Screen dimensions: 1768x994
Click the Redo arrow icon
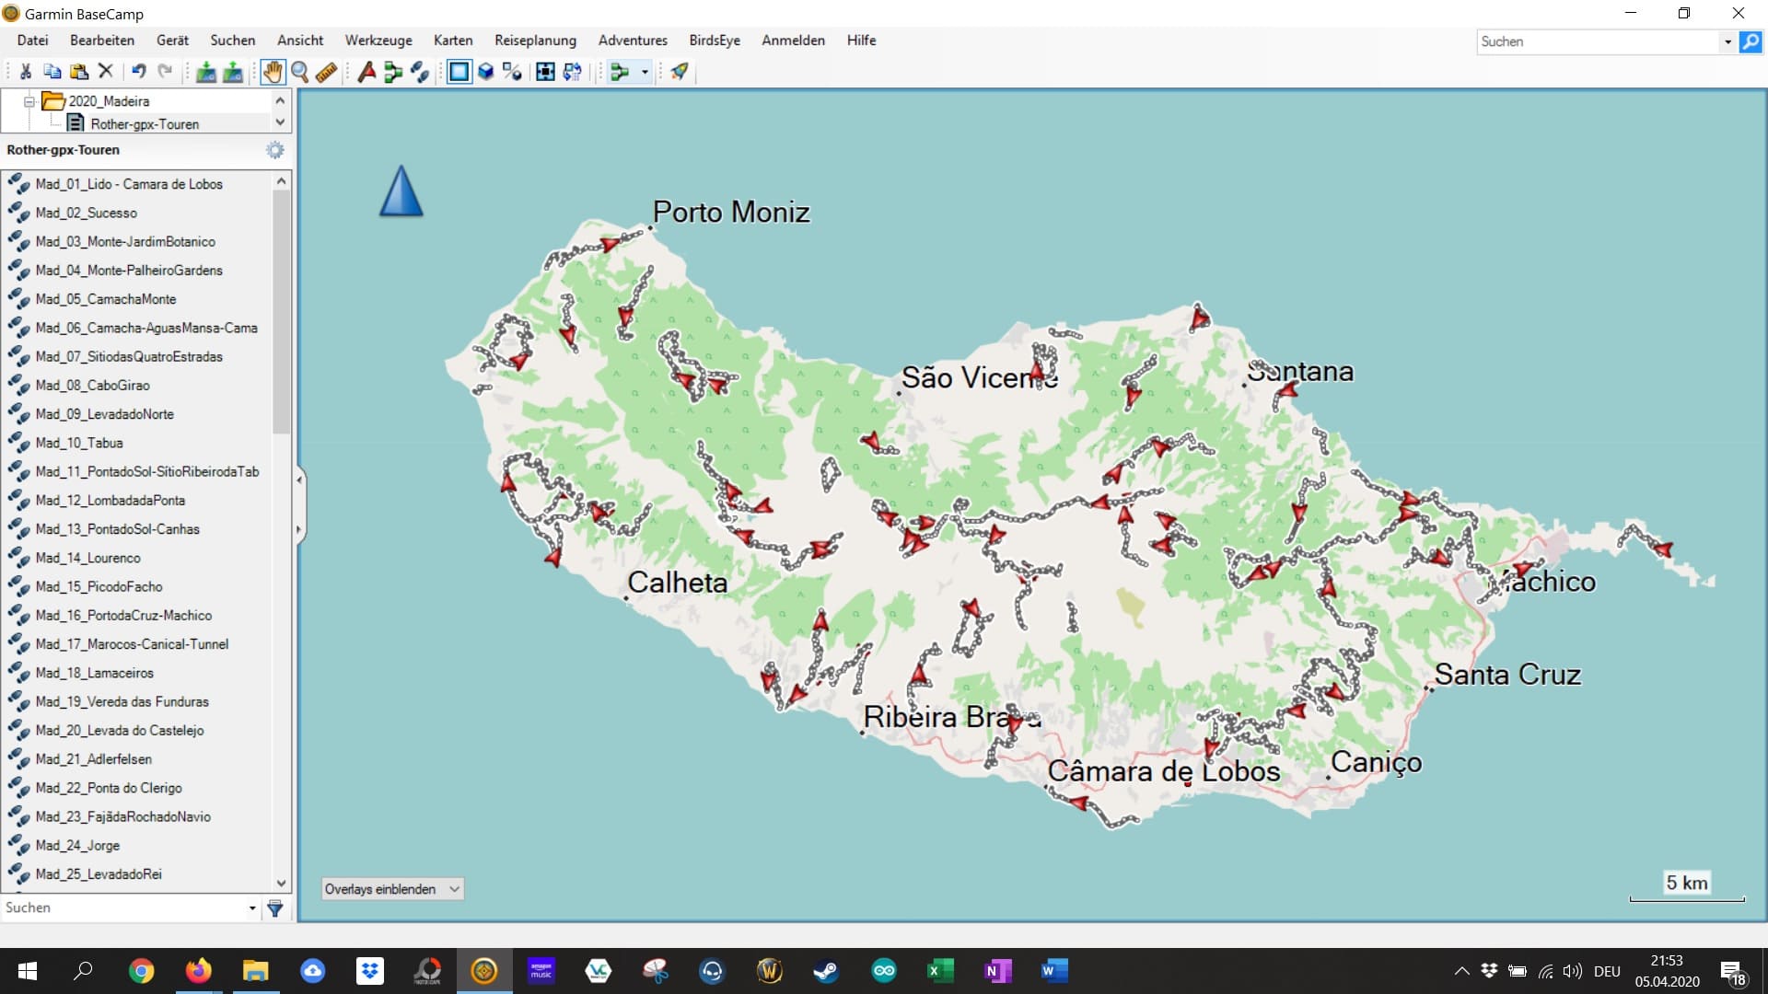(x=165, y=72)
